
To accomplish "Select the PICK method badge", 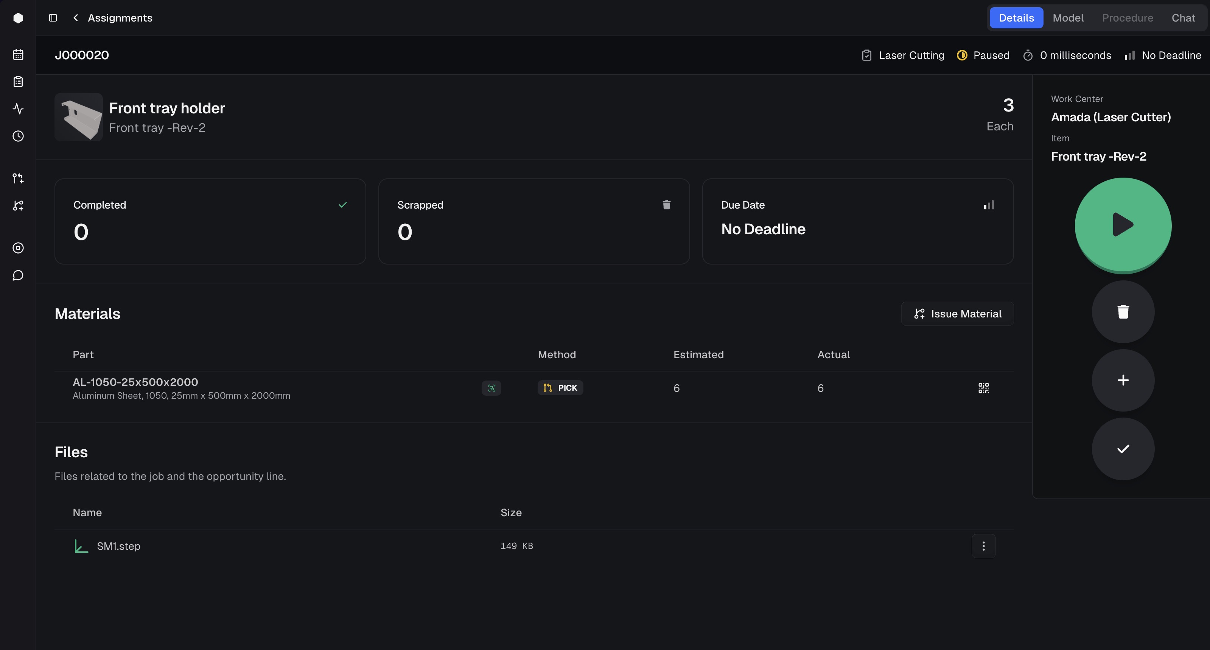I will point(560,388).
